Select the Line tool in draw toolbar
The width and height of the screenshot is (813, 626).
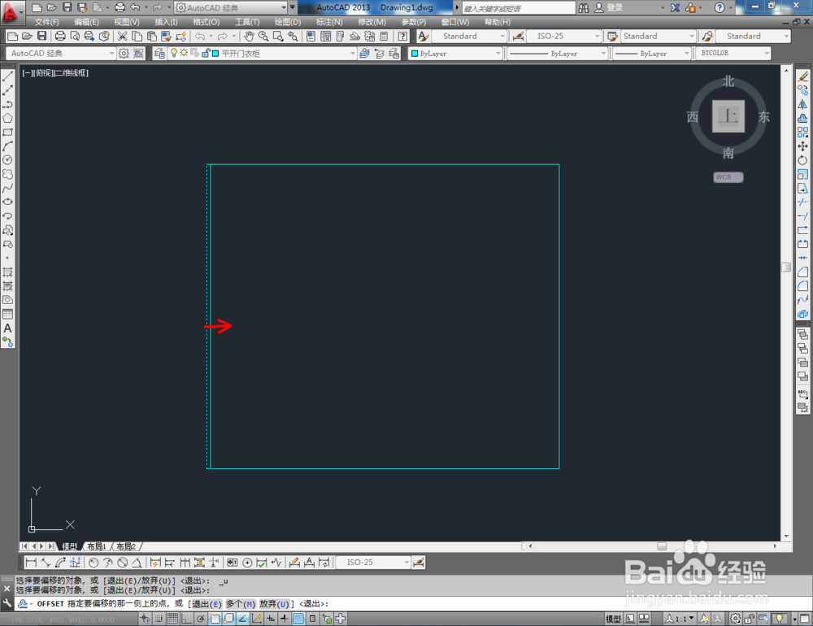pyautogui.click(x=8, y=76)
